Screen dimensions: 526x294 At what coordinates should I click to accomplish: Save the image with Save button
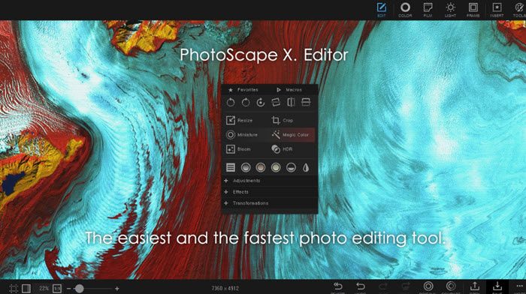tap(497, 287)
